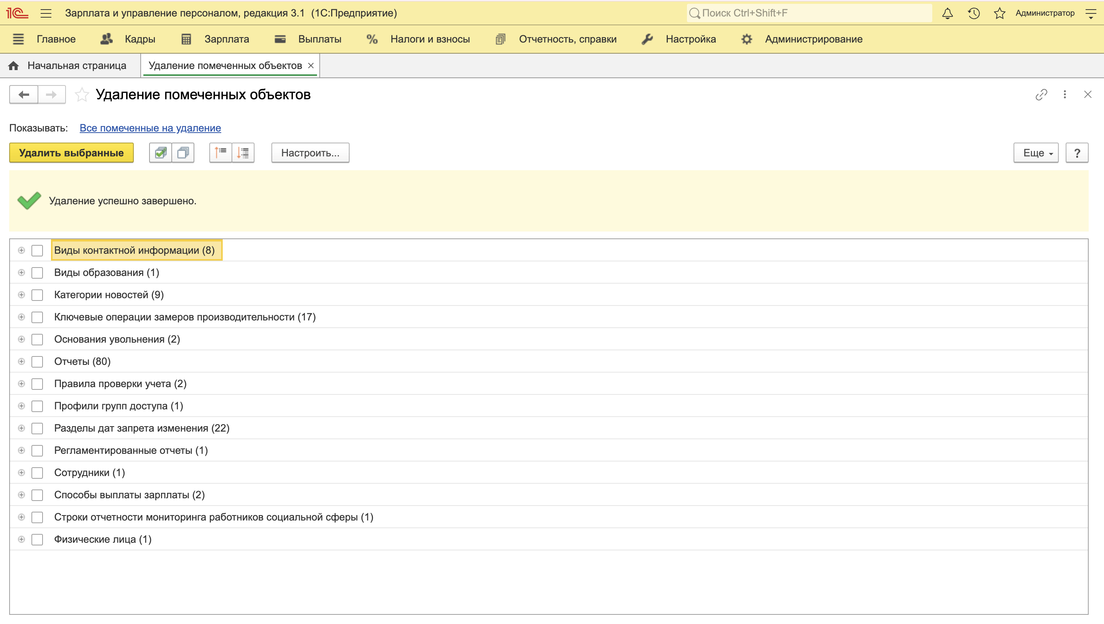Click the collapse all groups icon
Image resolution: width=1104 pixels, height=624 pixels.
[220, 153]
